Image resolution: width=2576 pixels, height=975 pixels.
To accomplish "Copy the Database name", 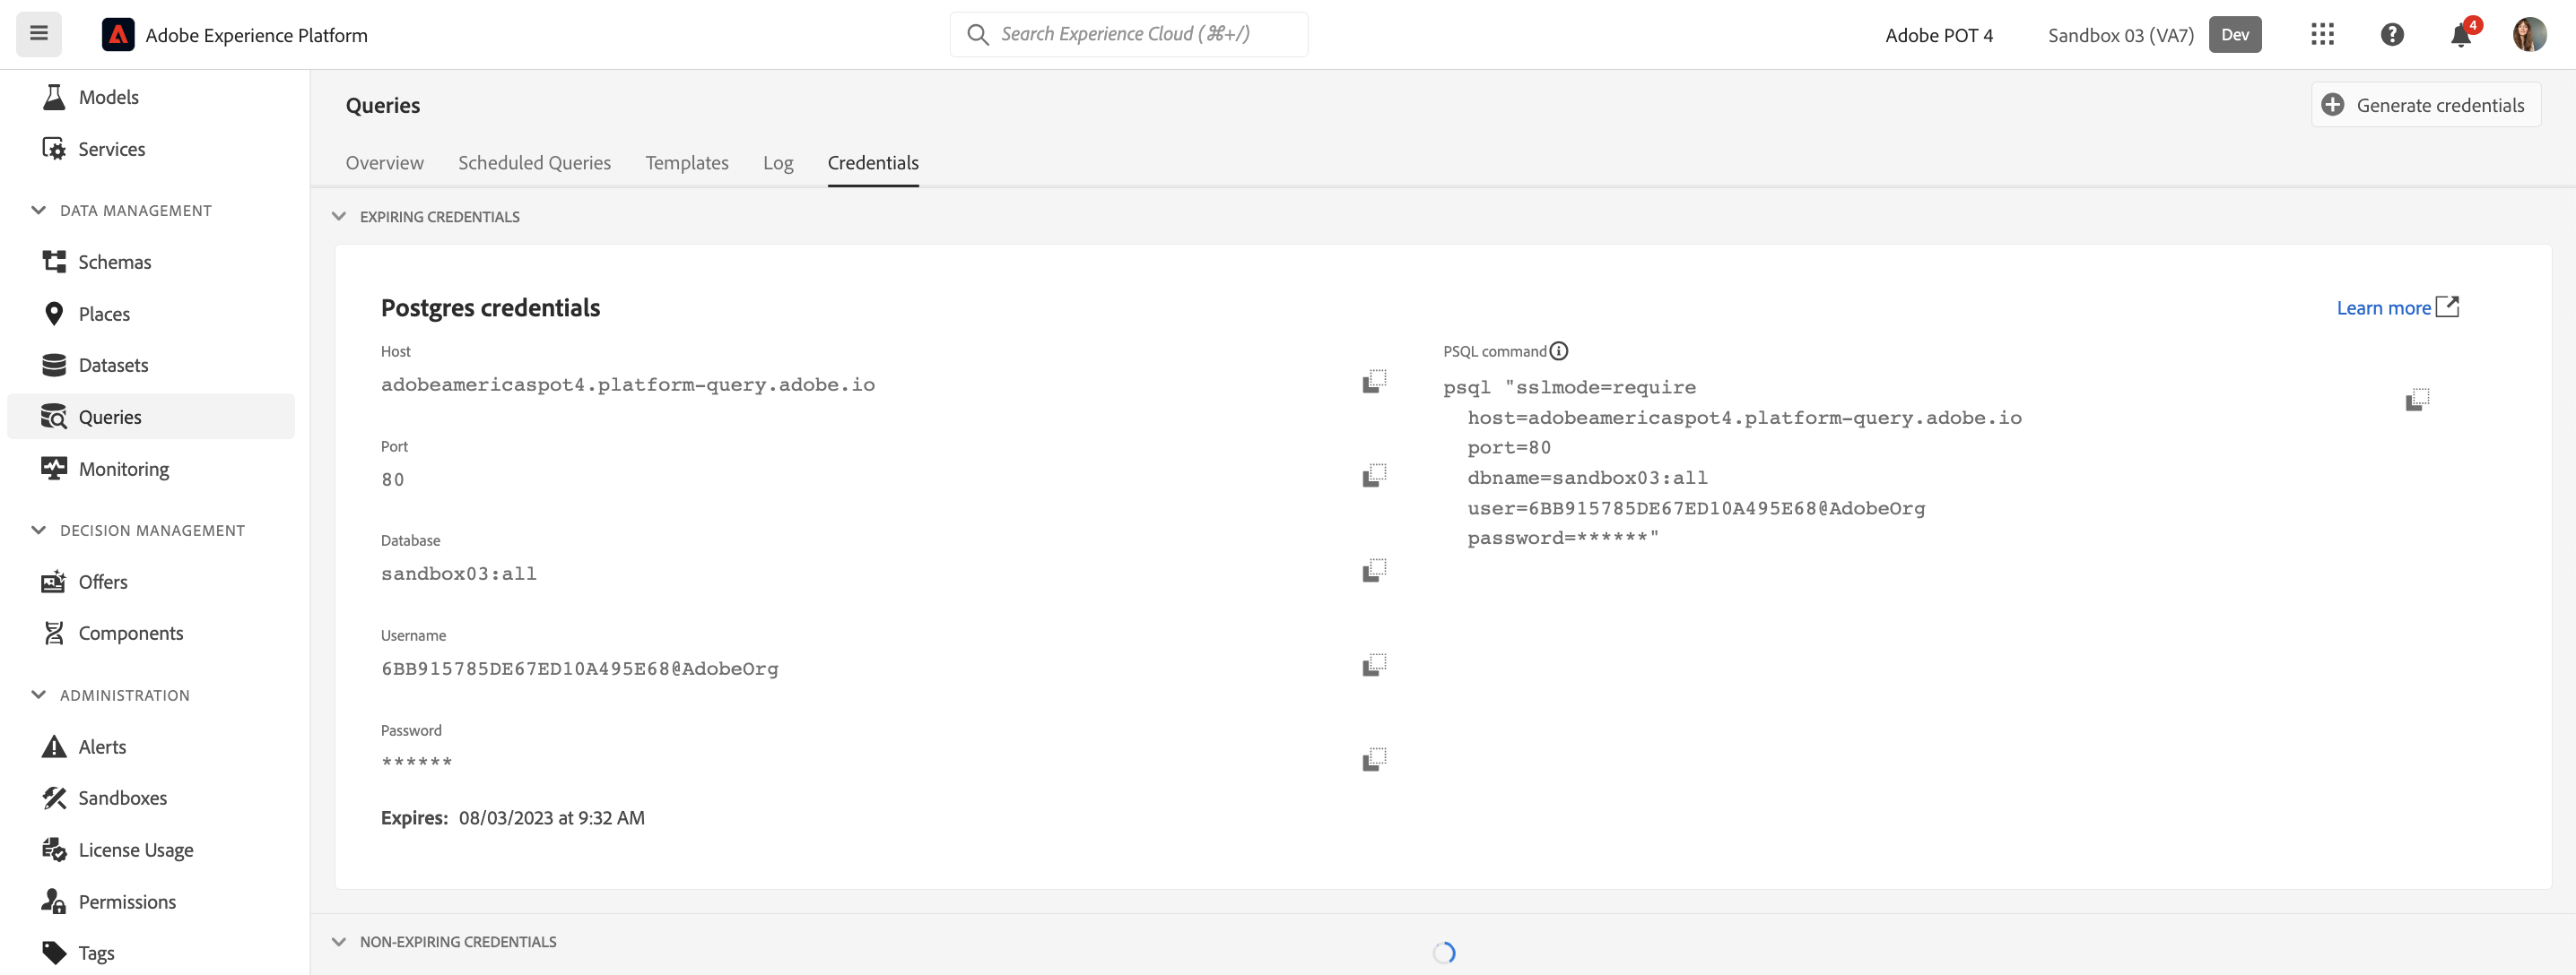I will (x=1374, y=571).
